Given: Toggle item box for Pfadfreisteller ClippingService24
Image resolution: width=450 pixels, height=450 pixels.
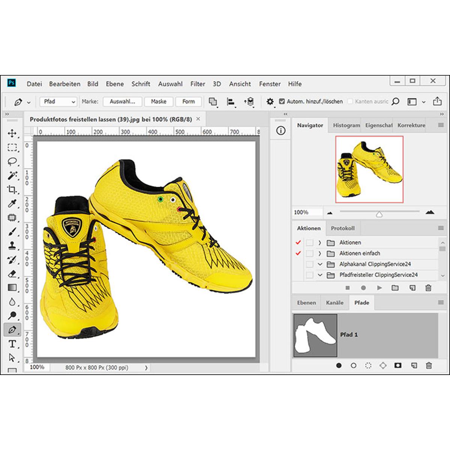Looking at the screenshot, I should [309, 275].
